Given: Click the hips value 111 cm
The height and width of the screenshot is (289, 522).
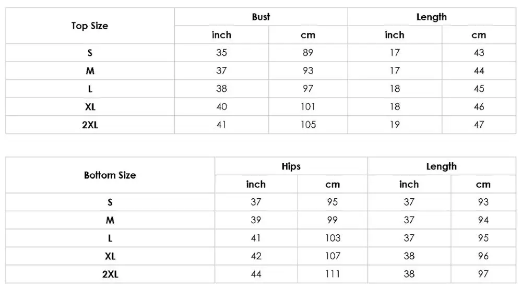Looking at the screenshot, I should click(x=333, y=274).
